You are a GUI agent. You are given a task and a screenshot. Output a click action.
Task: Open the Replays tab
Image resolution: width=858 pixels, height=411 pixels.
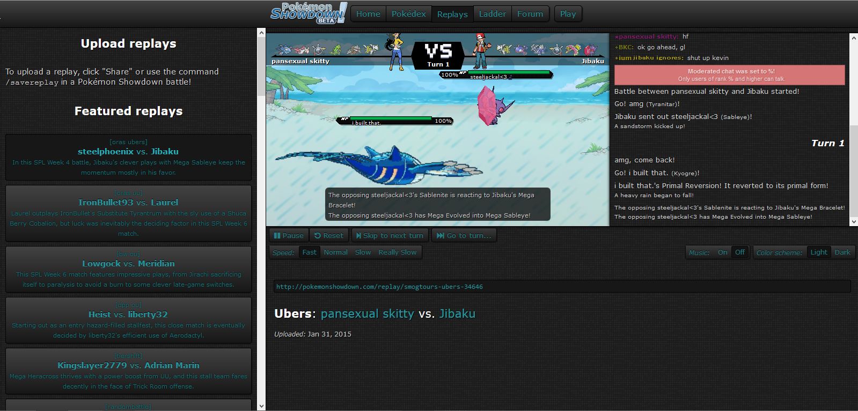pos(452,14)
